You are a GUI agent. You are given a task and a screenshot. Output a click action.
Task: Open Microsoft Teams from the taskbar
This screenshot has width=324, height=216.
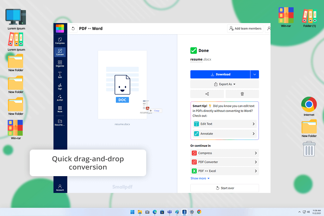pyautogui.click(x=170, y=212)
